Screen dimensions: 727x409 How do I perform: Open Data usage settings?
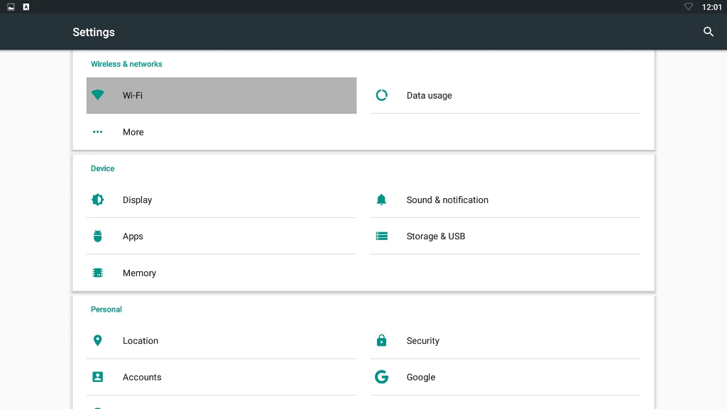[429, 95]
